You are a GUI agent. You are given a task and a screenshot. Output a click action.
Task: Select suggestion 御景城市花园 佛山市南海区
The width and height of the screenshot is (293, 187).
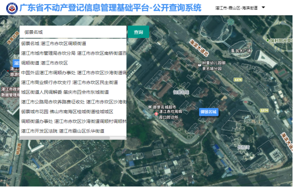(73, 112)
